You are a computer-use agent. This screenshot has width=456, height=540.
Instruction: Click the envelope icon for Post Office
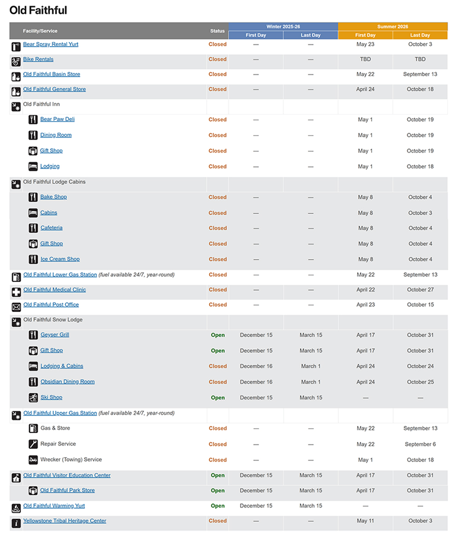[16, 307]
